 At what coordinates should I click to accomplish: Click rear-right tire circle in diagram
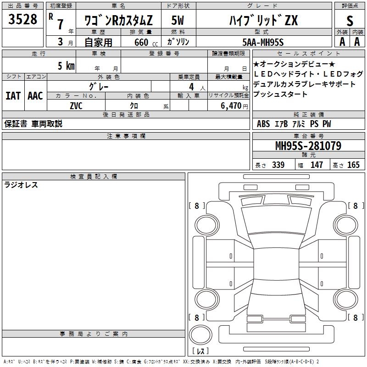pyautogui.click(x=346, y=300)
